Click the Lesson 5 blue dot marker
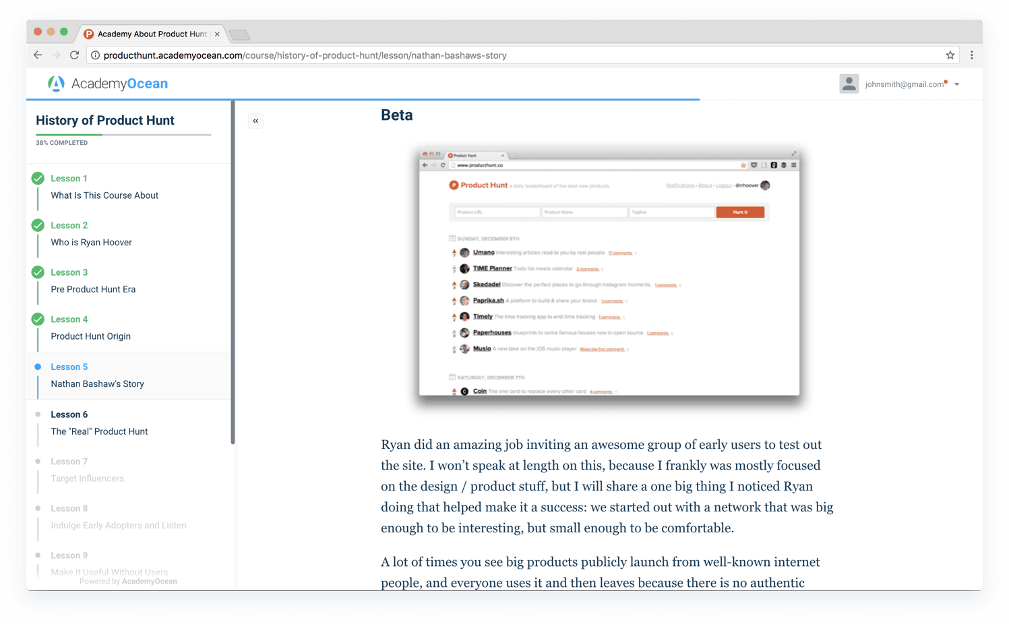1009x624 pixels. pos(38,367)
